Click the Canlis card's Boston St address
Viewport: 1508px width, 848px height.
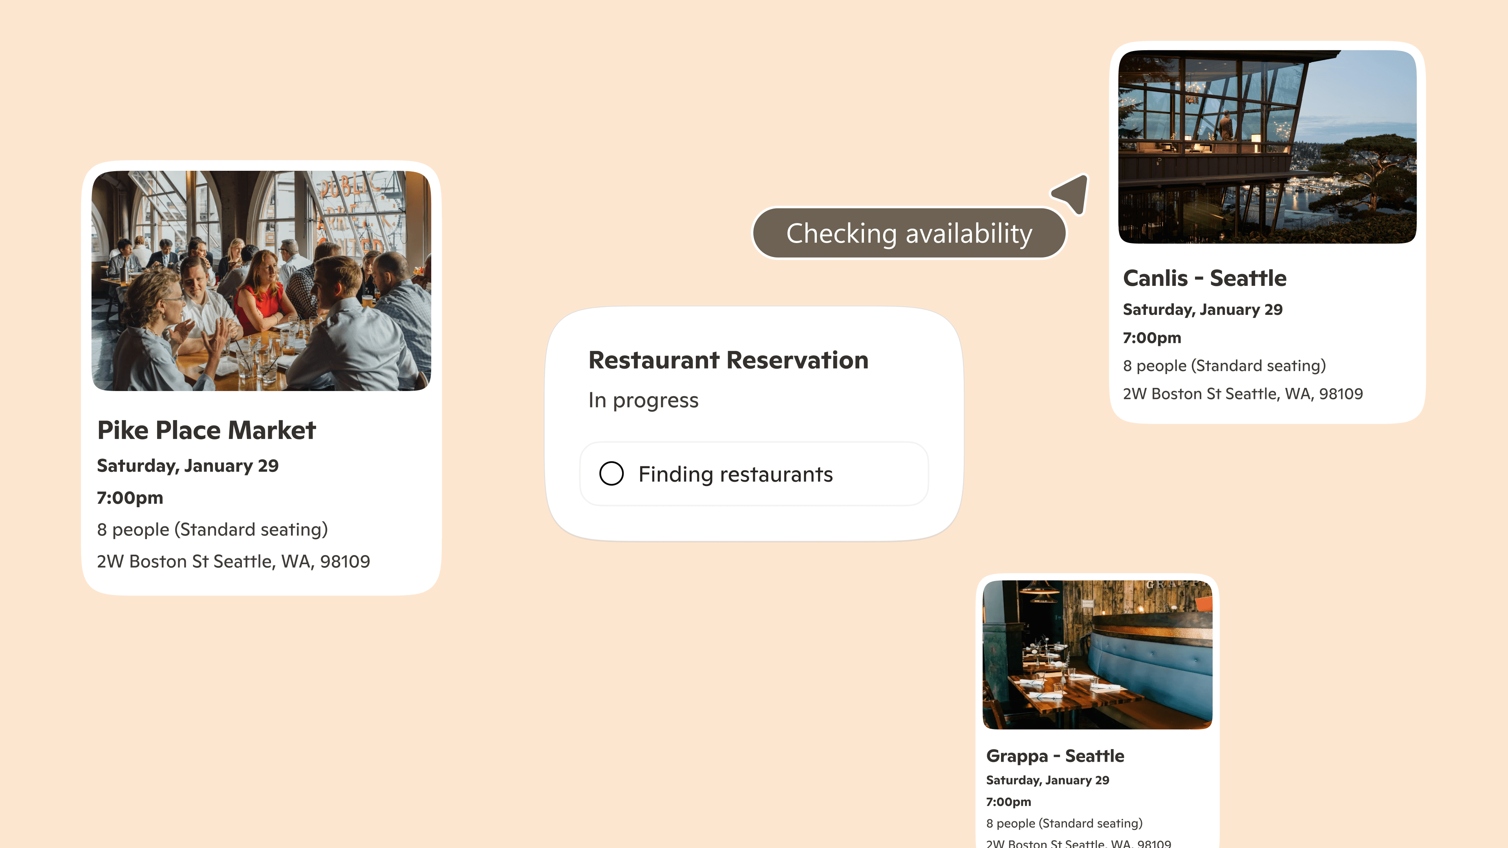[x=1242, y=394]
